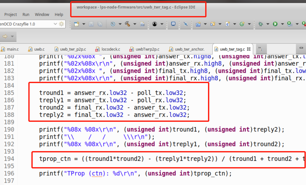The width and height of the screenshot is (306, 185).
Task: Click the final_tx.high8 printf on line 182
Action: [173, 71]
